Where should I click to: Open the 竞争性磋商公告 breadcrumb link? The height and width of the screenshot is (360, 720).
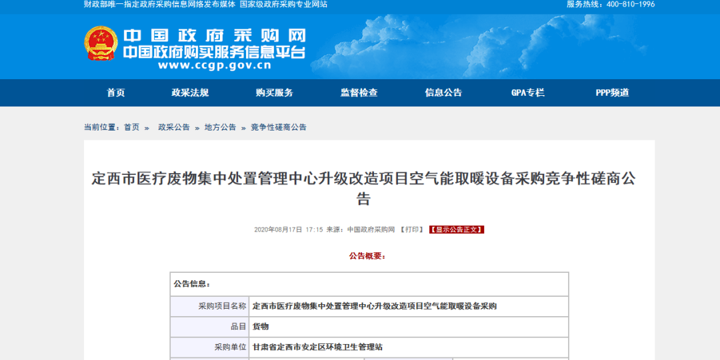click(279, 127)
